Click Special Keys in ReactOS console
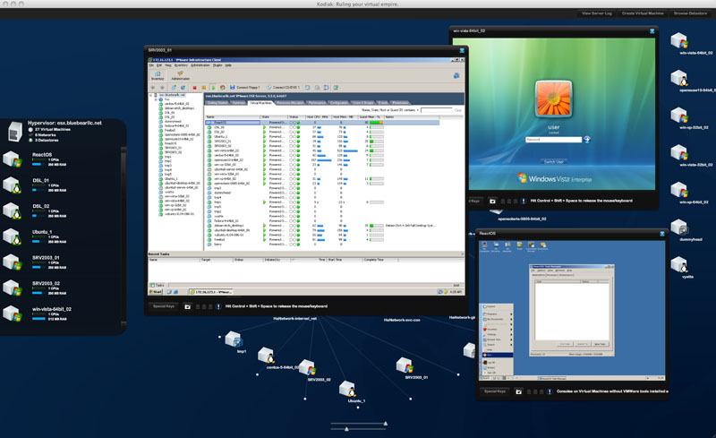Image resolution: width=716 pixels, height=438 pixels. pos(495,391)
